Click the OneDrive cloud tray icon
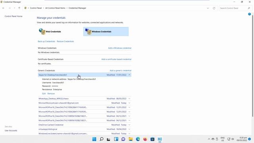 (213, 139)
